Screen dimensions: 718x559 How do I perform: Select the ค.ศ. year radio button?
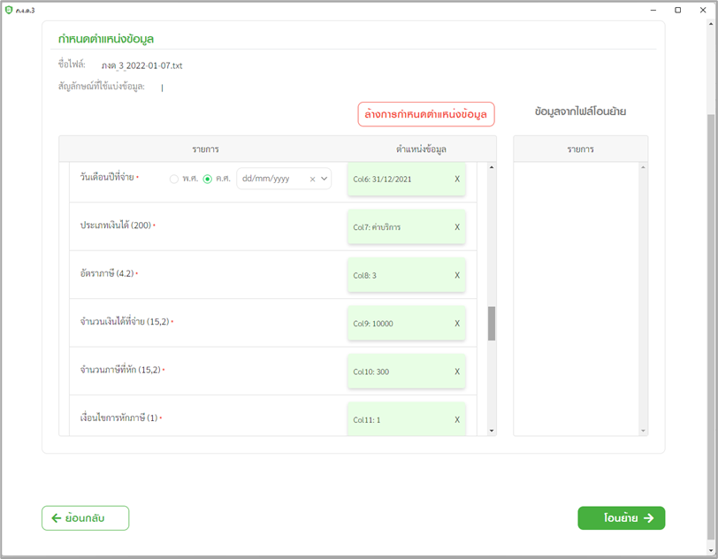pos(208,179)
